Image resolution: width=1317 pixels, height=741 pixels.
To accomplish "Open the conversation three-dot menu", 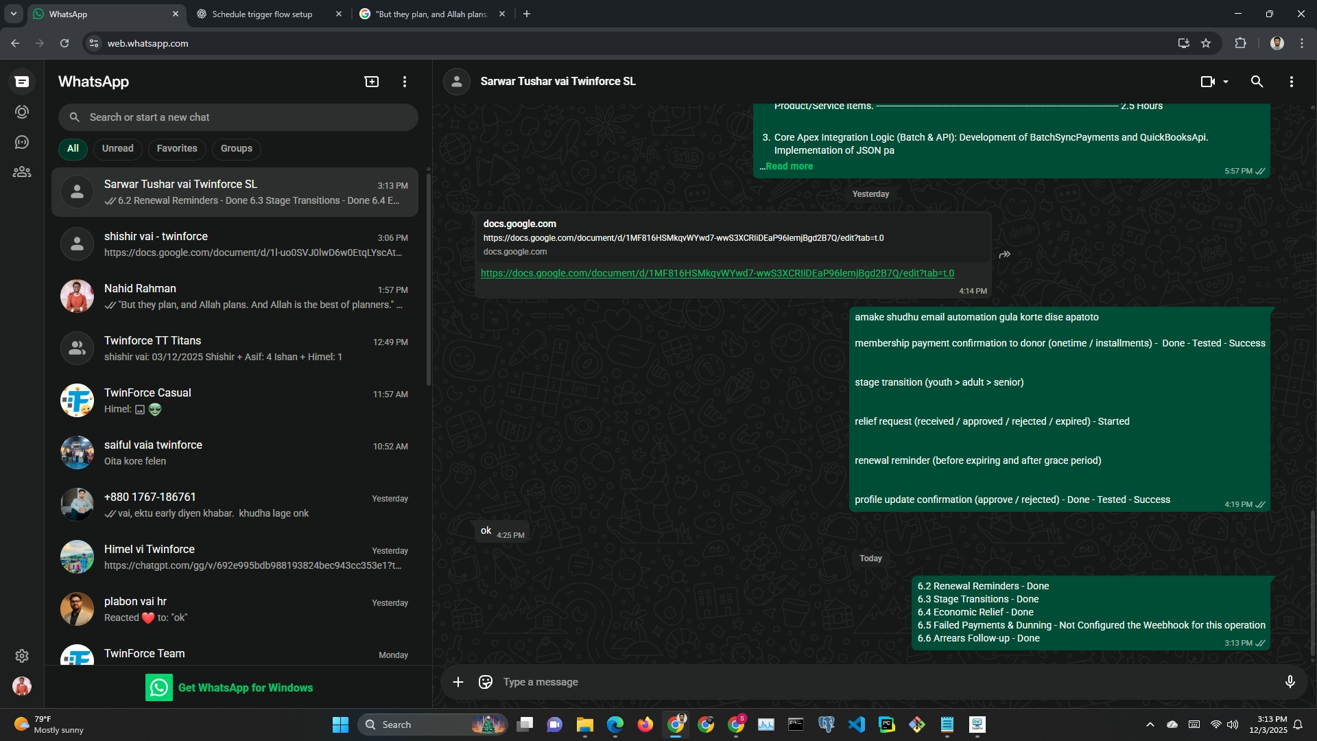I will click(x=1291, y=82).
